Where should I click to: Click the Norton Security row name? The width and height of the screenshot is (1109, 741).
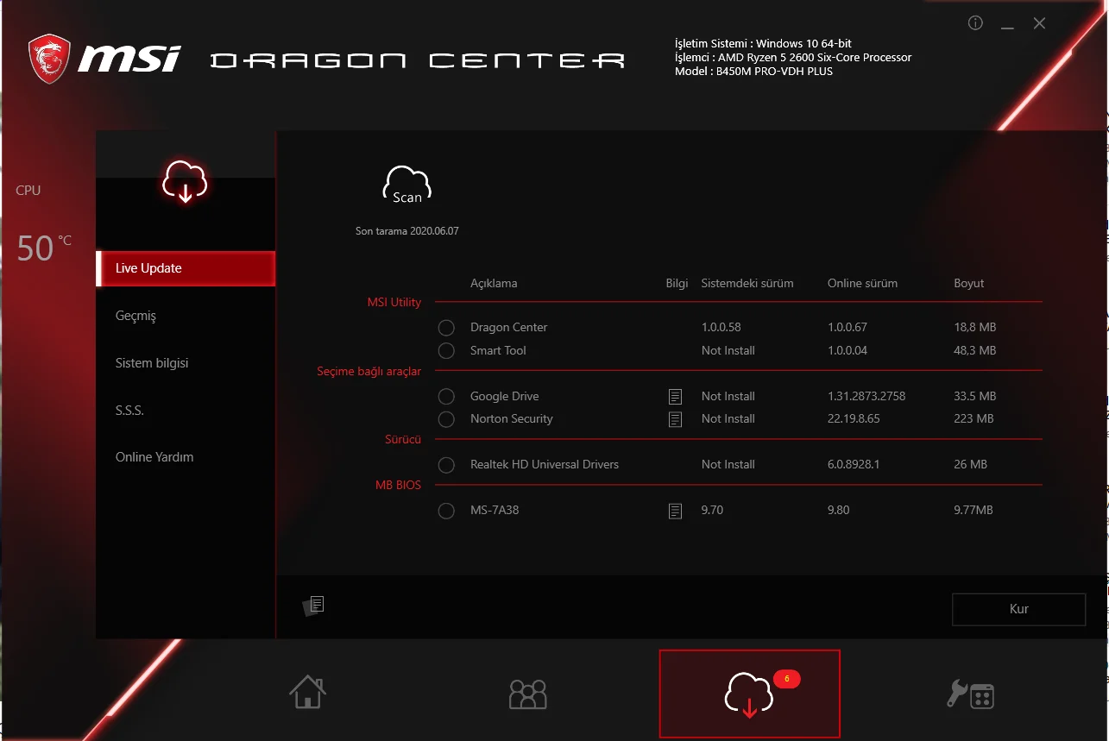(x=512, y=419)
